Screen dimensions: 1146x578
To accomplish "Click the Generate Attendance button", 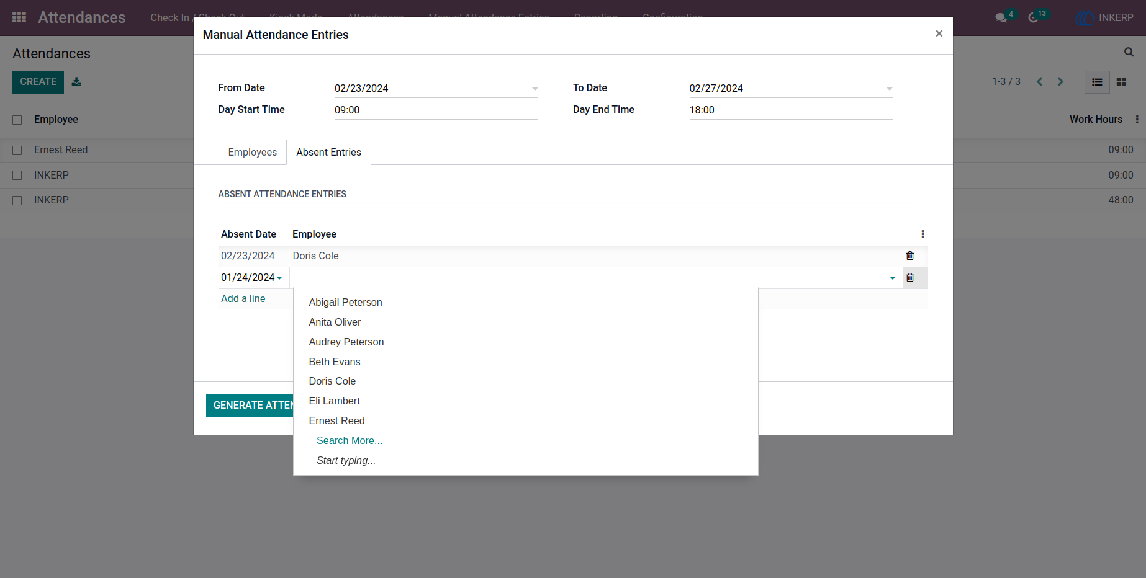I will tap(250, 406).
